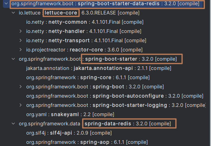The width and height of the screenshot is (211, 146).
Task: Click the spring-data-redis 3.2.0 row text
Action: tap(126, 124)
